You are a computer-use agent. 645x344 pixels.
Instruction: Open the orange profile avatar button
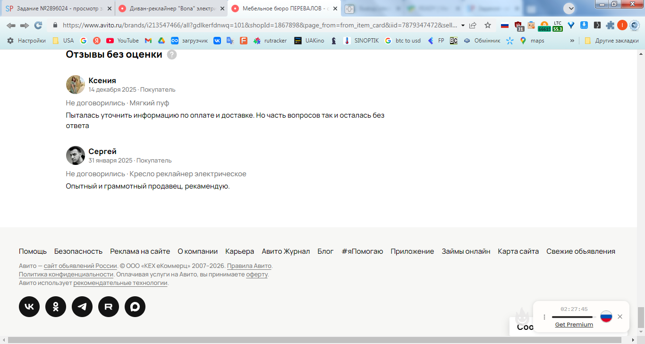[x=622, y=26]
